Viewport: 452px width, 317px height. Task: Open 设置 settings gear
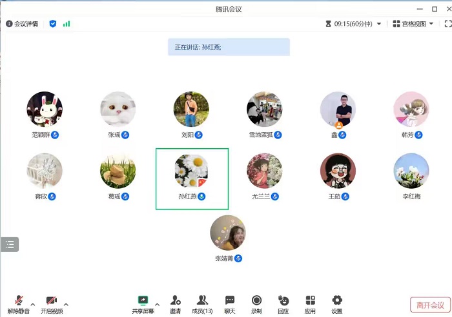[x=337, y=304]
